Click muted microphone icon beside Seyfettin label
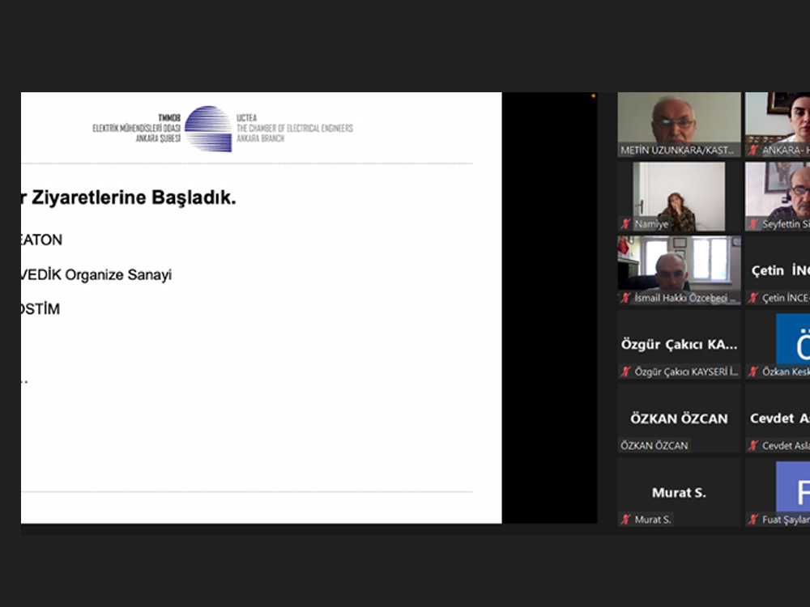810x607 pixels. coord(753,224)
